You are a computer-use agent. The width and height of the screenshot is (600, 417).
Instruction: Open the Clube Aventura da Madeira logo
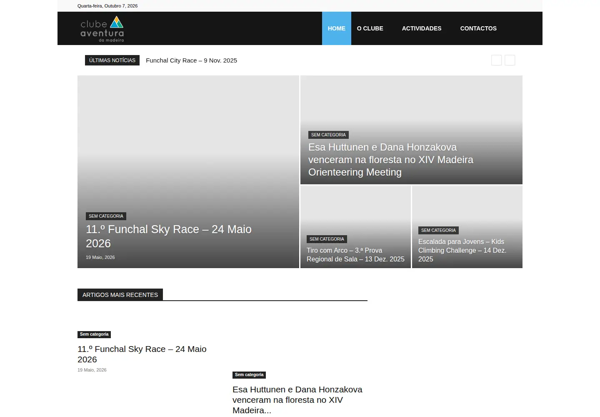point(102,29)
